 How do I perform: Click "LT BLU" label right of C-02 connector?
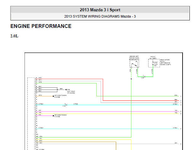point(76,104)
